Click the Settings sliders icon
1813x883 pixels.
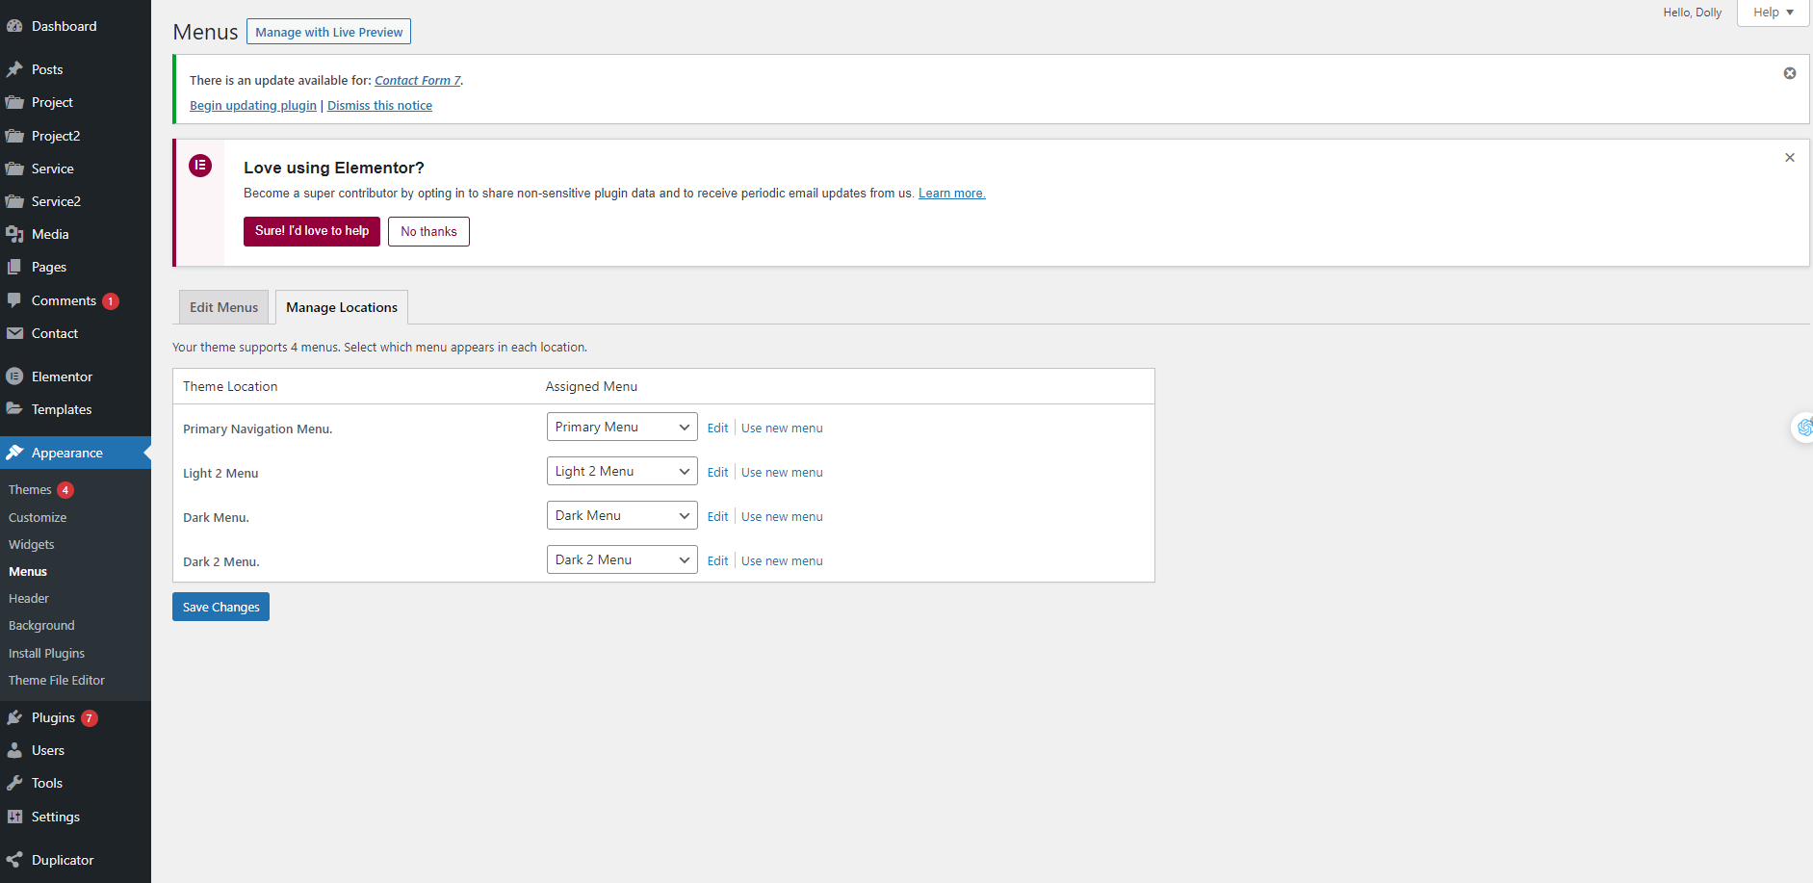pyautogui.click(x=14, y=817)
